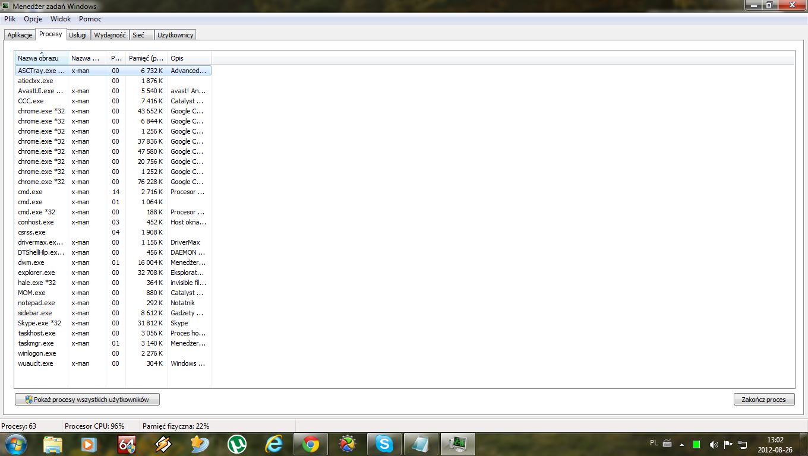Open uTorrent from the taskbar

pyautogui.click(x=237, y=444)
